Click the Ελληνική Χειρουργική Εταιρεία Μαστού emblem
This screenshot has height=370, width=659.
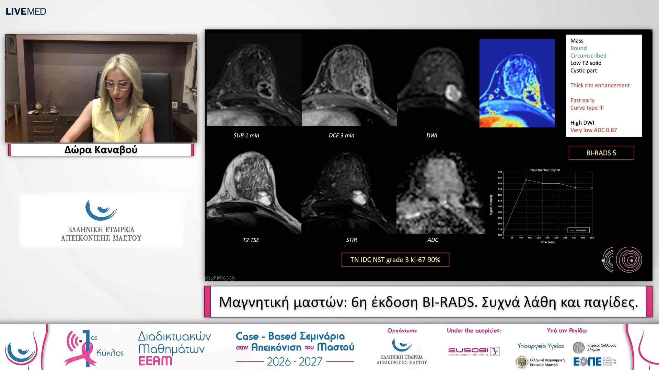pyautogui.click(x=522, y=362)
